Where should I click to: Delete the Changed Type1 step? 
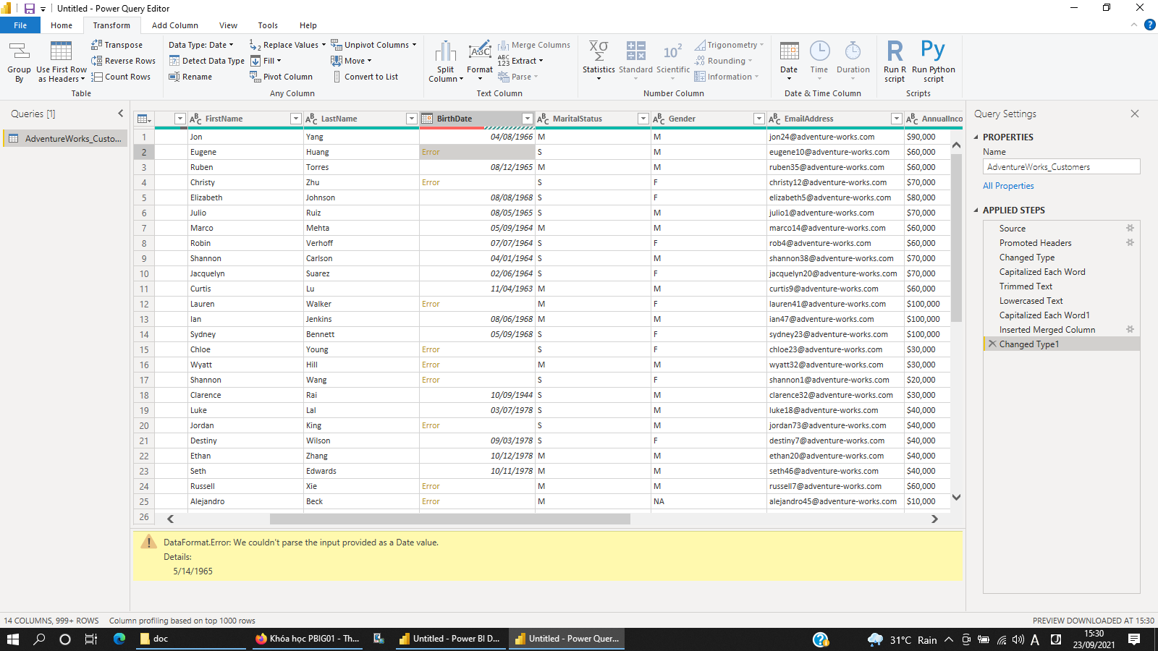pyautogui.click(x=992, y=344)
